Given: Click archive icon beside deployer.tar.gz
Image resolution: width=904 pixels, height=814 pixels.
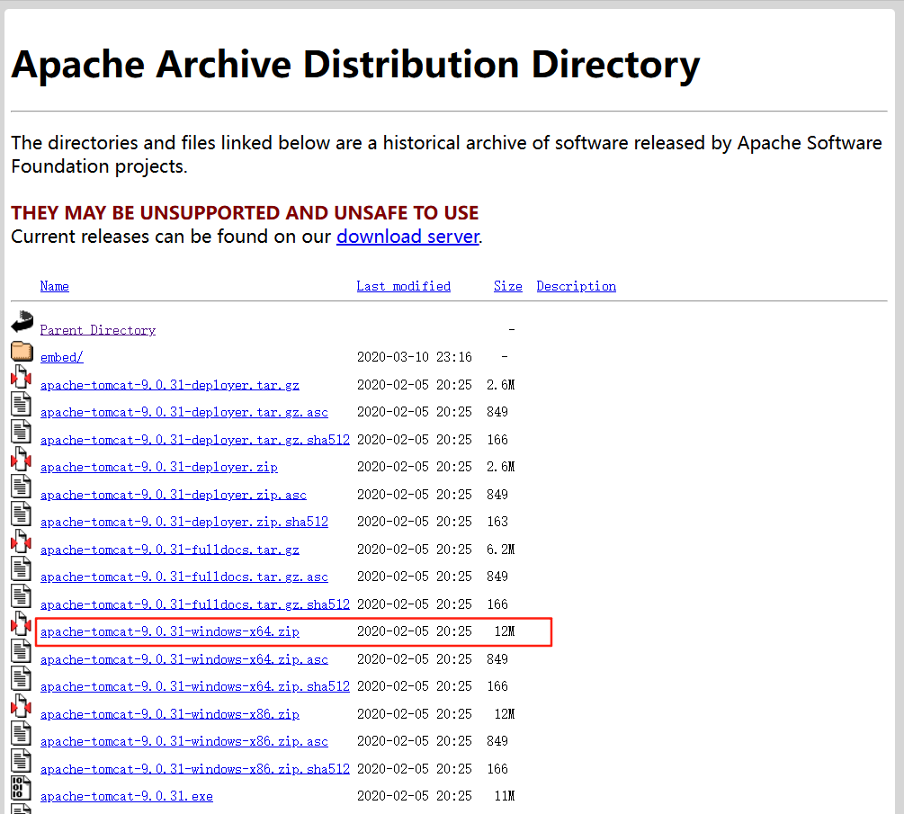Looking at the screenshot, I should pos(22,377).
